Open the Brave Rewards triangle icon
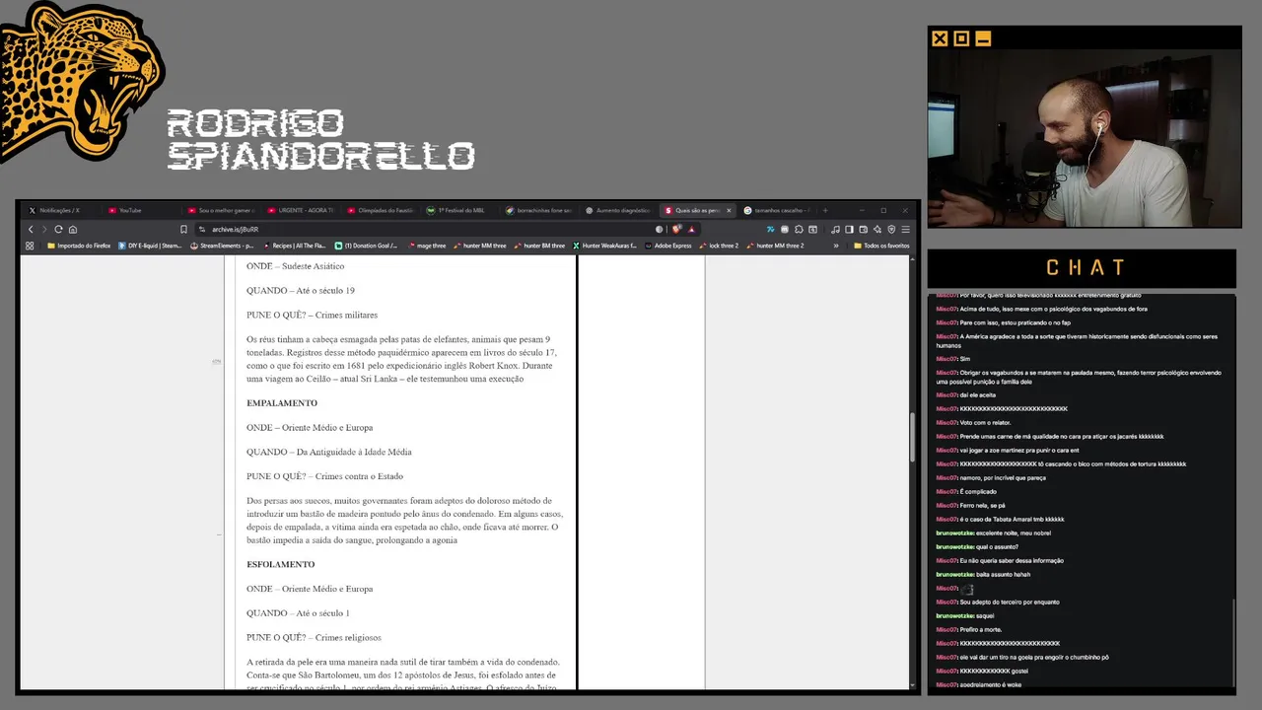 [x=691, y=229]
